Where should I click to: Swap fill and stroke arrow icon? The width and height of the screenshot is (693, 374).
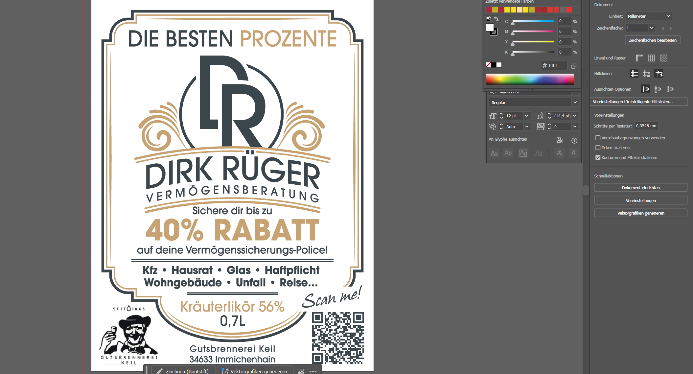(x=497, y=19)
